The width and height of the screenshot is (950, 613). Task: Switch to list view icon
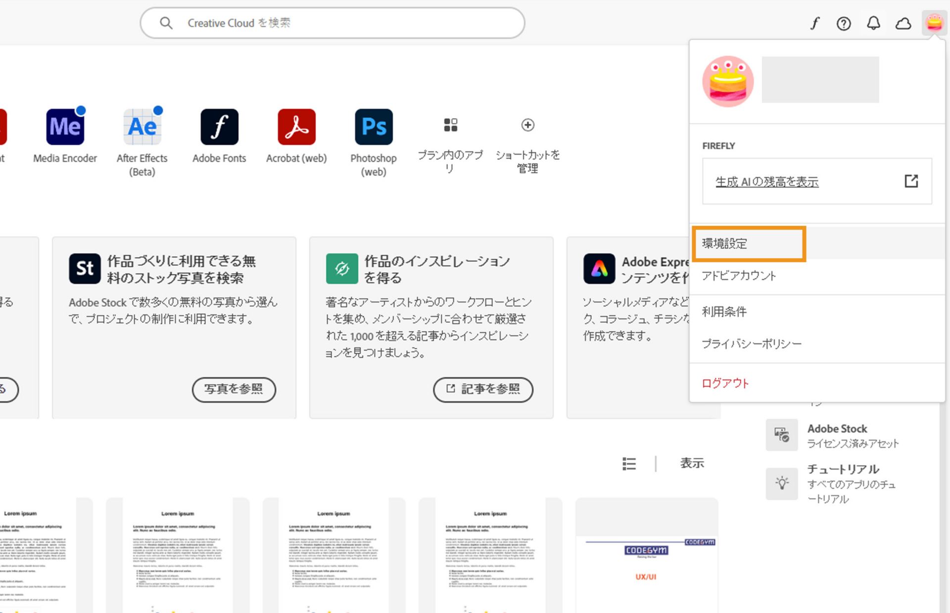pos(629,464)
